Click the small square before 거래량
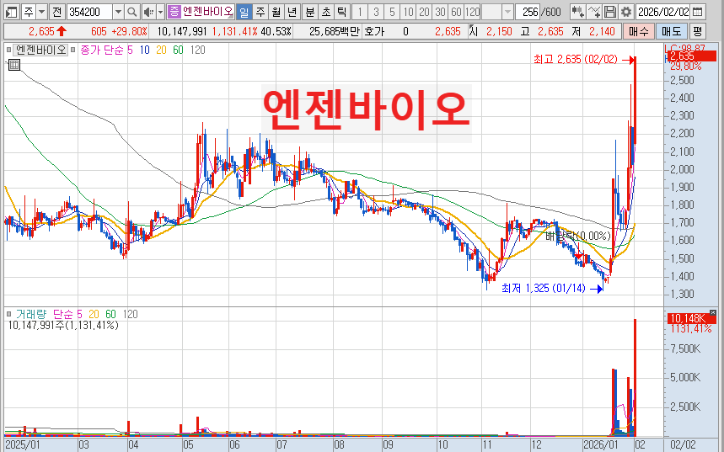The height and width of the screenshot is (452, 724). 8,314
